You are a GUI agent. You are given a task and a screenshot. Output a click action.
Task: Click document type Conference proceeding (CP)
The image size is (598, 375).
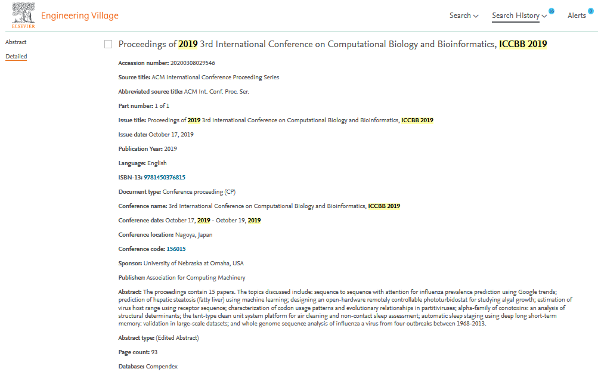(199, 192)
